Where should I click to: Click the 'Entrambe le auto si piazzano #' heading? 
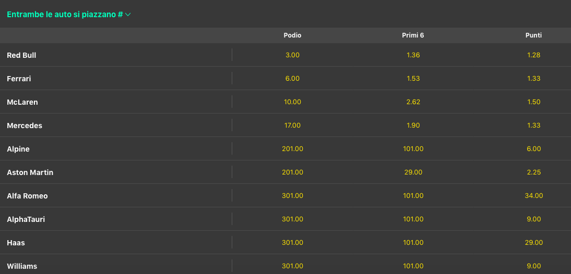[x=65, y=15]
